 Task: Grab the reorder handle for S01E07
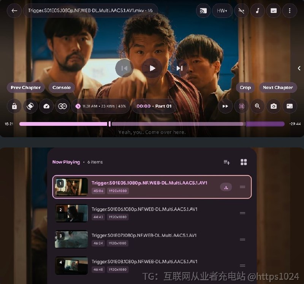(x=242, y=240)
